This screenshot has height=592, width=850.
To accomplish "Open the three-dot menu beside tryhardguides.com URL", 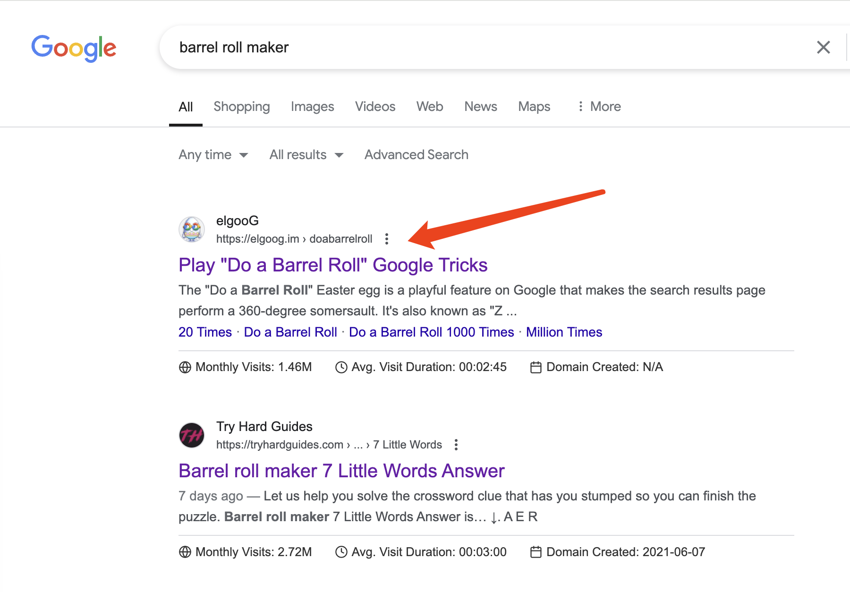I will tap(456, 445).
